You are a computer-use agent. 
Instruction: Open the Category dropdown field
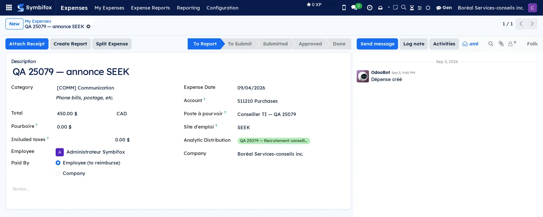coord(114,88)
